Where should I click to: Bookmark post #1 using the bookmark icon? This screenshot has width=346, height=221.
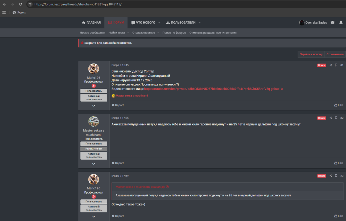click(x=336, y=65)
